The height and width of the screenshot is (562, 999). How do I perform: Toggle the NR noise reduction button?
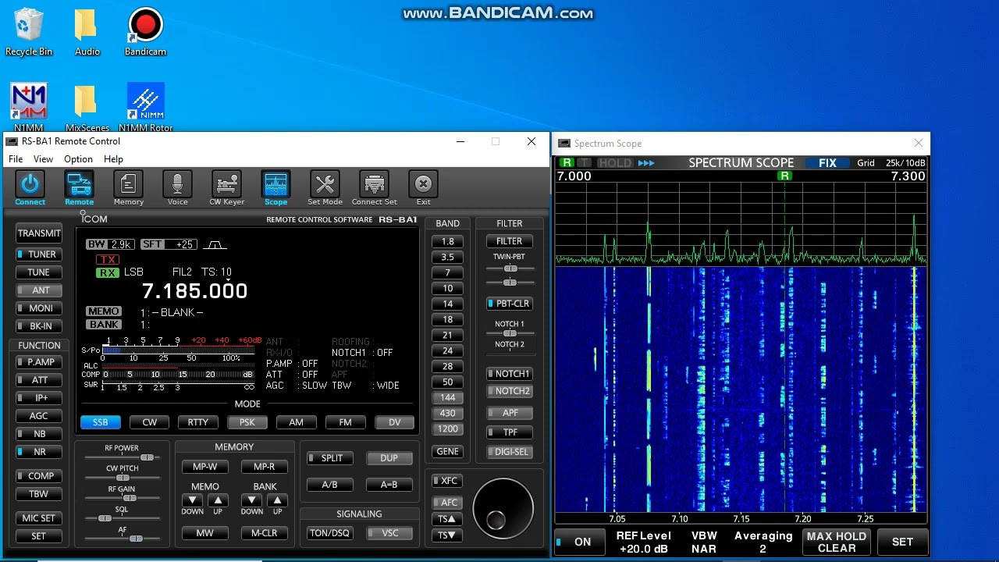click(39, 452)
